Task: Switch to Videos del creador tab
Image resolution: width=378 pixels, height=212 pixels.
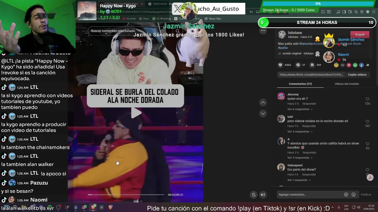Action: click(x=347, y=84)
